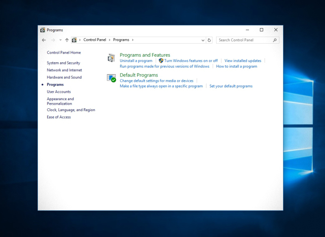Open View installed updates
Viewport: 325px width, 237px height.
(x=243, y=60)
